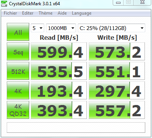
Task: Start the 4K QD32 benchmark test
Action: tap(18, 110)
